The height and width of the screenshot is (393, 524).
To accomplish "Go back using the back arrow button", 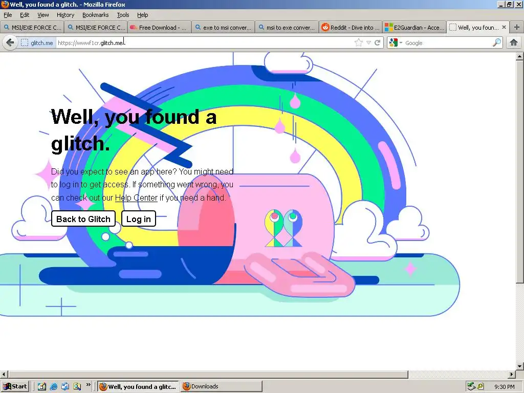I will pos(10,43).
